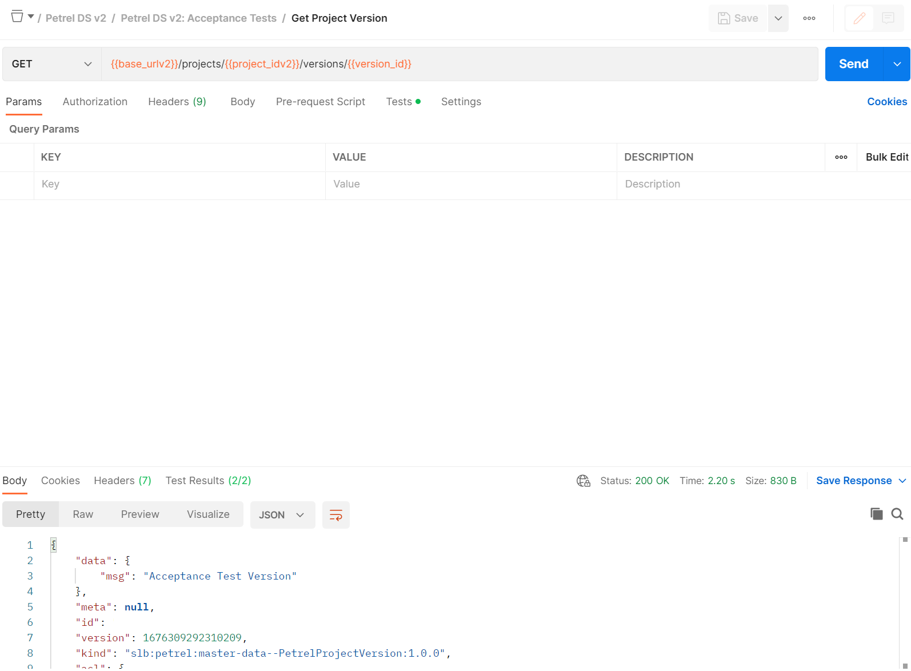Copy response with the copy icon
This screenshot has height=671, width=911.
pyautogui.click(x=877, y=514)
